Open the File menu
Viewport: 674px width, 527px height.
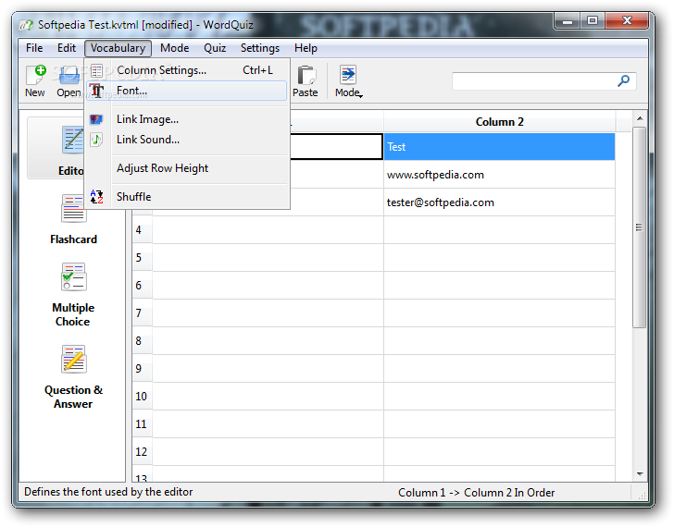pos(34,48)
